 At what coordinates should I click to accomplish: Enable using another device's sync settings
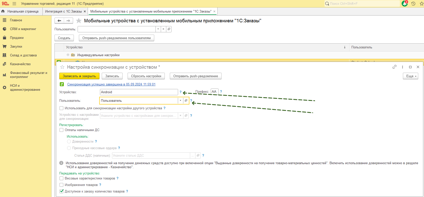point(61,108)
